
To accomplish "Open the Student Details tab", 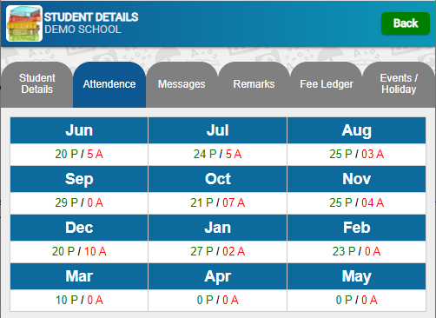I will pos(36,84).
